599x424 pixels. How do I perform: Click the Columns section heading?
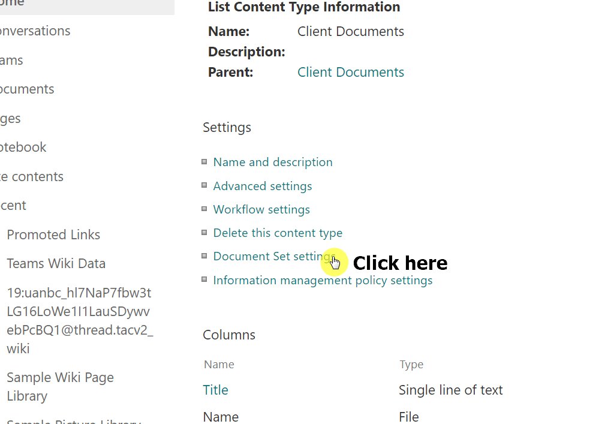click(x=229, y=335)
